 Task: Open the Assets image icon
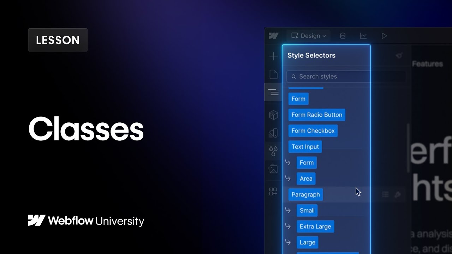click(x=273, y=169)
